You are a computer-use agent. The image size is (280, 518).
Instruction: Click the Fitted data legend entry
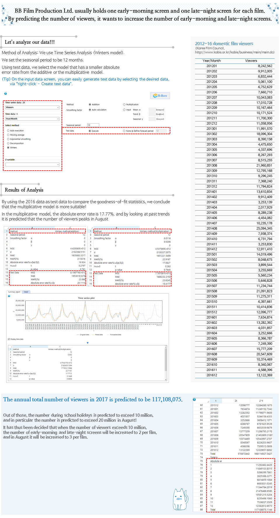(97, 335)
